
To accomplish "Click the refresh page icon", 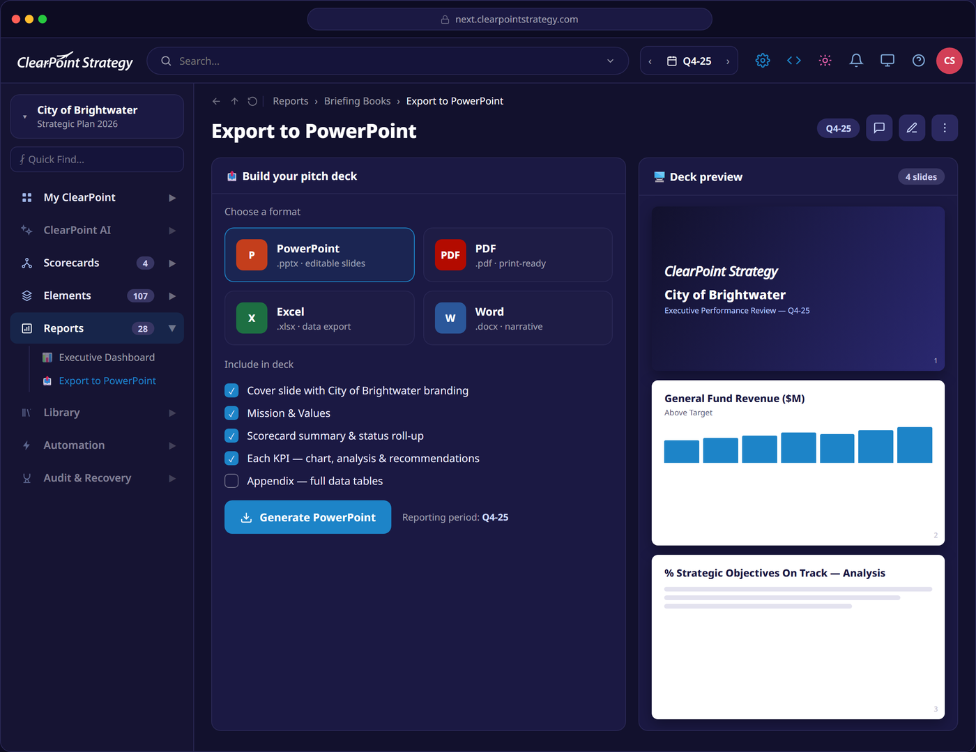I will point(252,101).
